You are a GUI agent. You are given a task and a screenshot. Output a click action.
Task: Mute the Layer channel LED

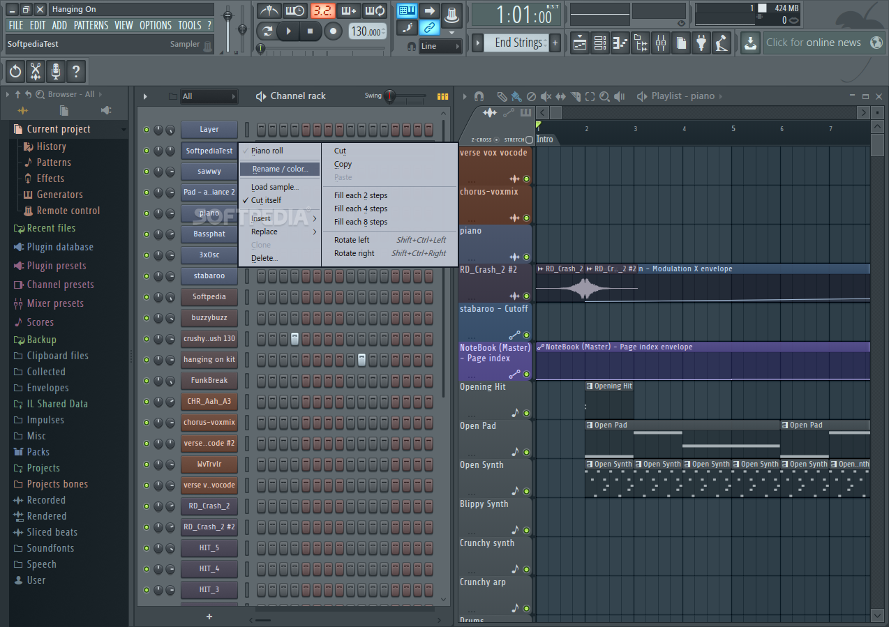[x=147, y=130]
